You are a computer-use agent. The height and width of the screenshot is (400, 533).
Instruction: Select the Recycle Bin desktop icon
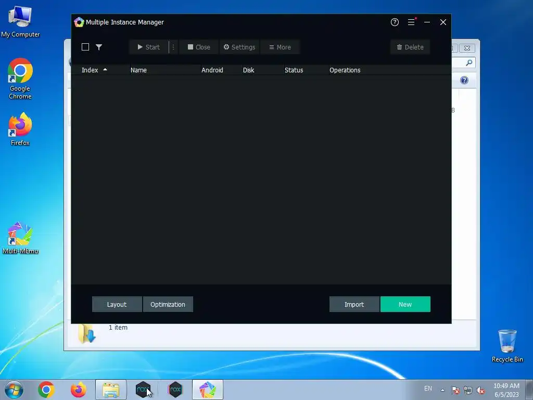click(507, 346)
